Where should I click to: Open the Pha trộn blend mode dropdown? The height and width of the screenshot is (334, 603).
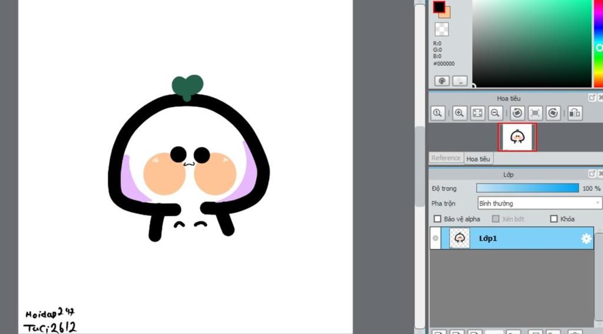[x=540, y=203]
